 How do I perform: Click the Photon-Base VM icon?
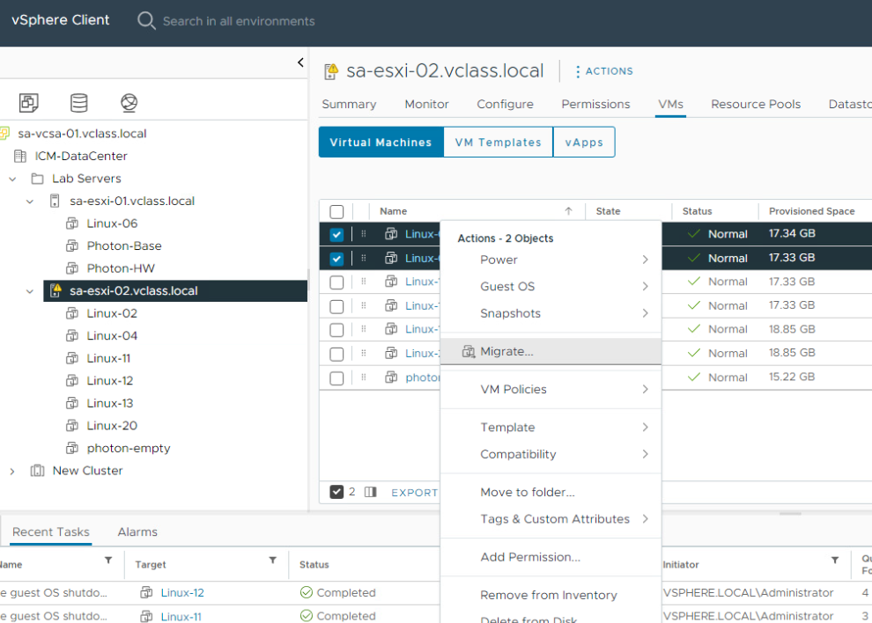click(x=71, y=246)
